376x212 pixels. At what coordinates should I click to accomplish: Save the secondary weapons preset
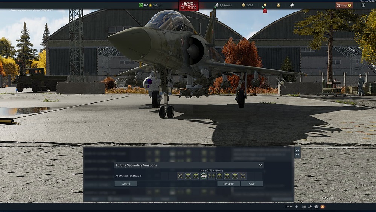click(251, 184)
